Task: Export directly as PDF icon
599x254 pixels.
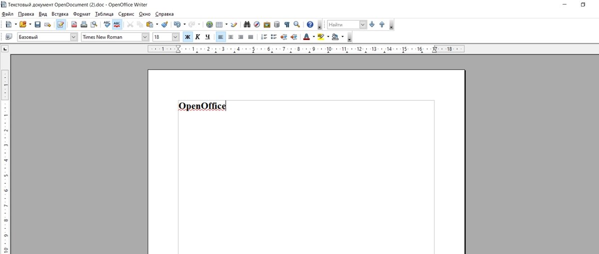Action: point(74,24)
